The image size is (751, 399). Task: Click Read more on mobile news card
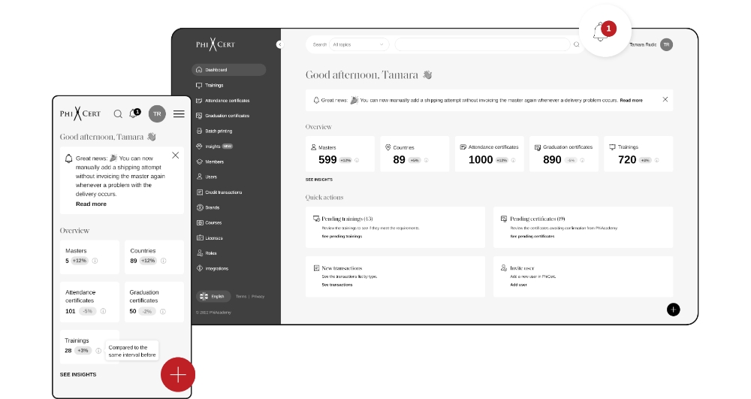click(x=91, y=204)
